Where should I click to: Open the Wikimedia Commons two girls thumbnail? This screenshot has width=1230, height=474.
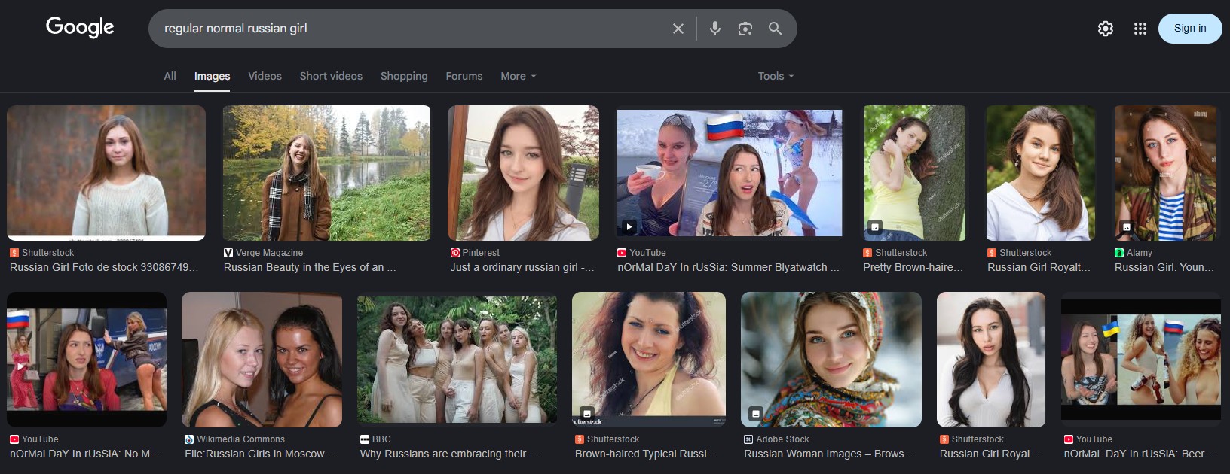click(262, 360)
